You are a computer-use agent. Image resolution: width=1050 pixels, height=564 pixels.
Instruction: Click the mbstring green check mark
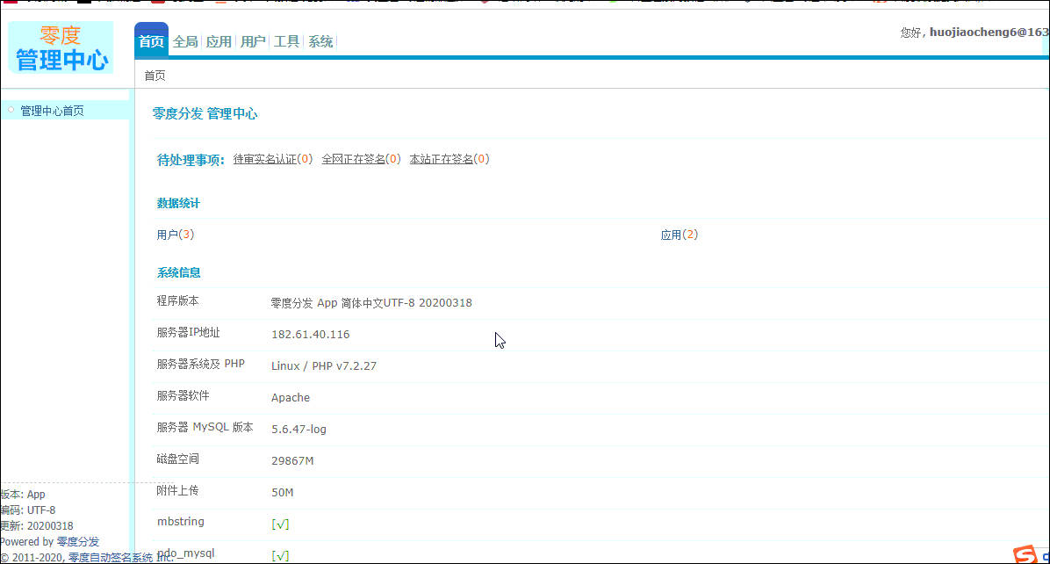point(281,524)
